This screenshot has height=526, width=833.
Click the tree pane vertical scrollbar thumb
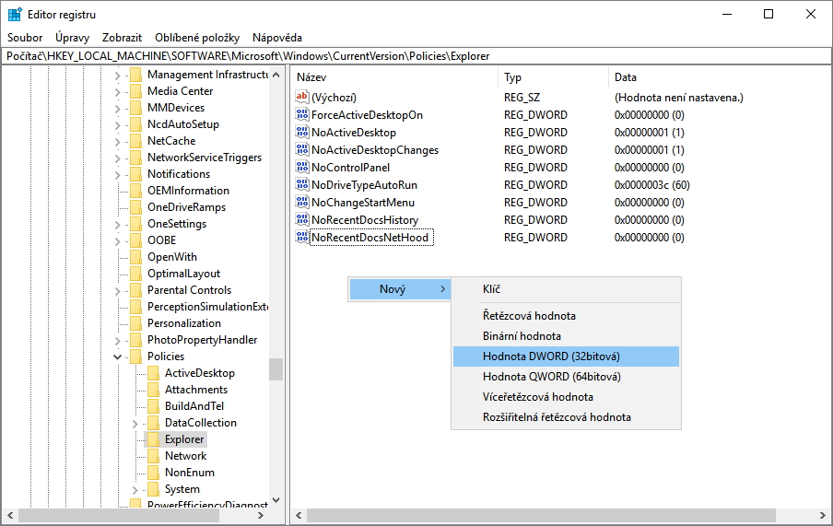point(276,369)
